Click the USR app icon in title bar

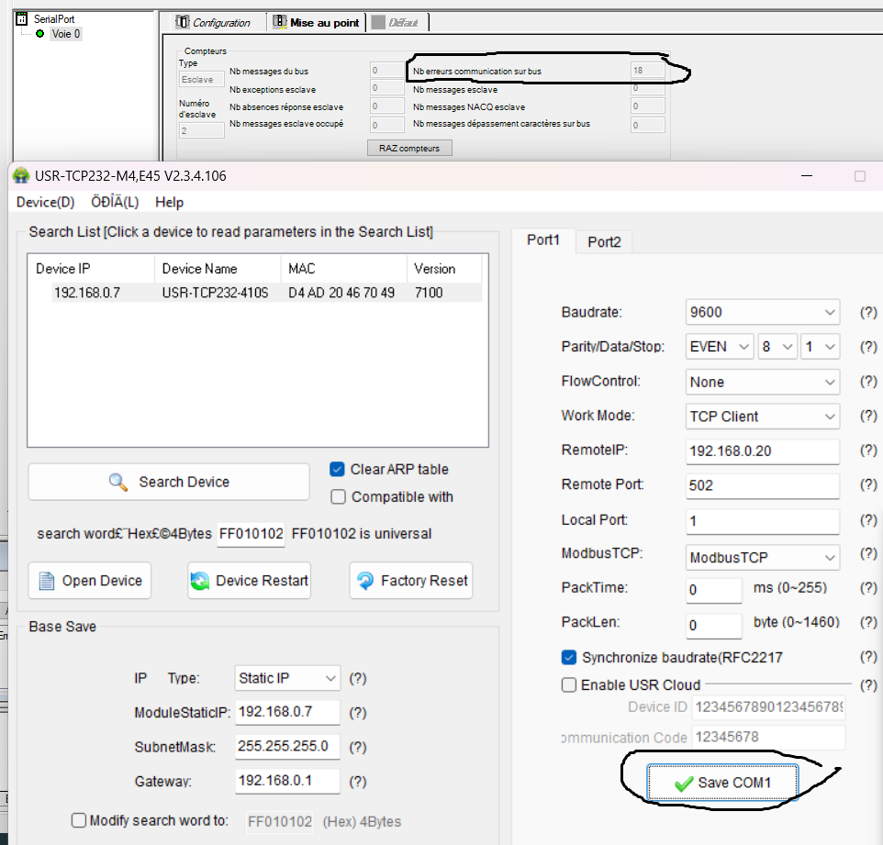coord(21,176)
